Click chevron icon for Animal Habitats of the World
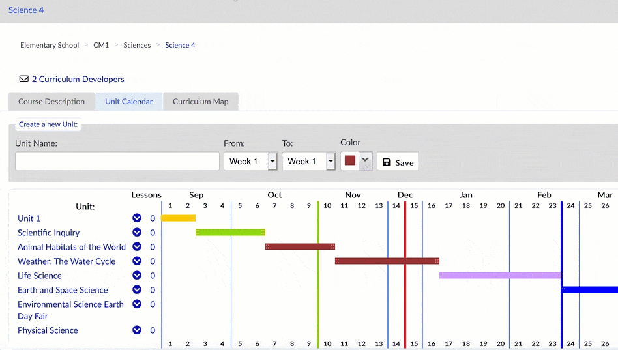The width and height of the screenshot is (618, 350). (x=137, y=247)
